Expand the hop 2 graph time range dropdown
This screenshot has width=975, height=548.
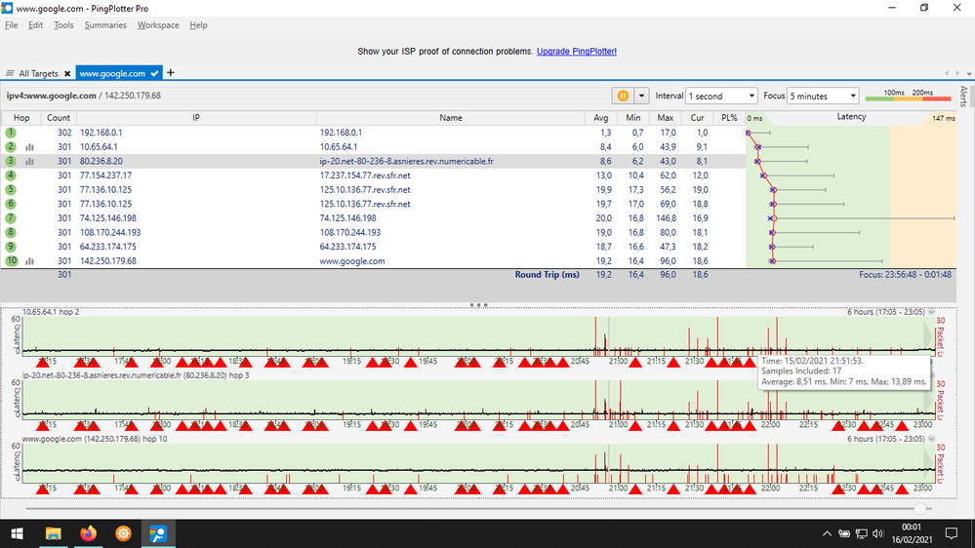tap(931, 312)
